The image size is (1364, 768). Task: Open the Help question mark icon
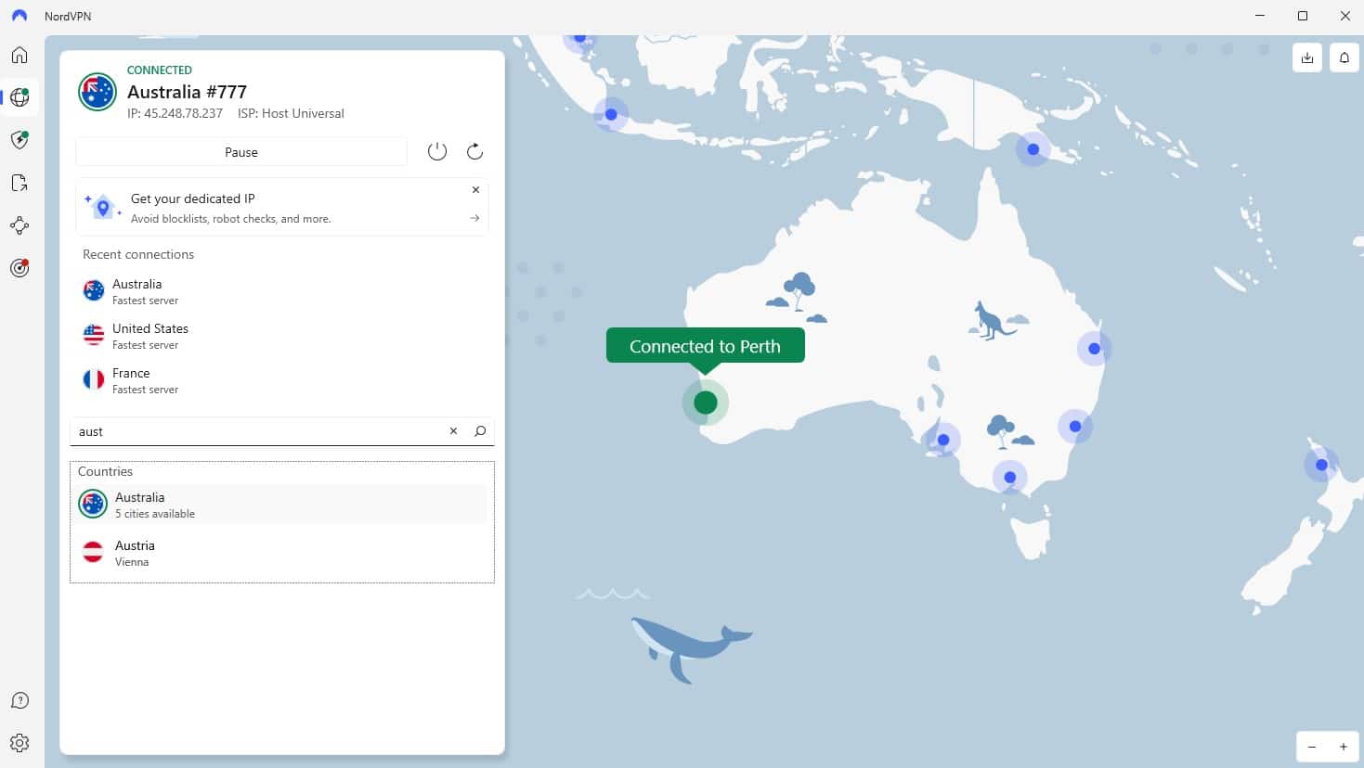19,700
